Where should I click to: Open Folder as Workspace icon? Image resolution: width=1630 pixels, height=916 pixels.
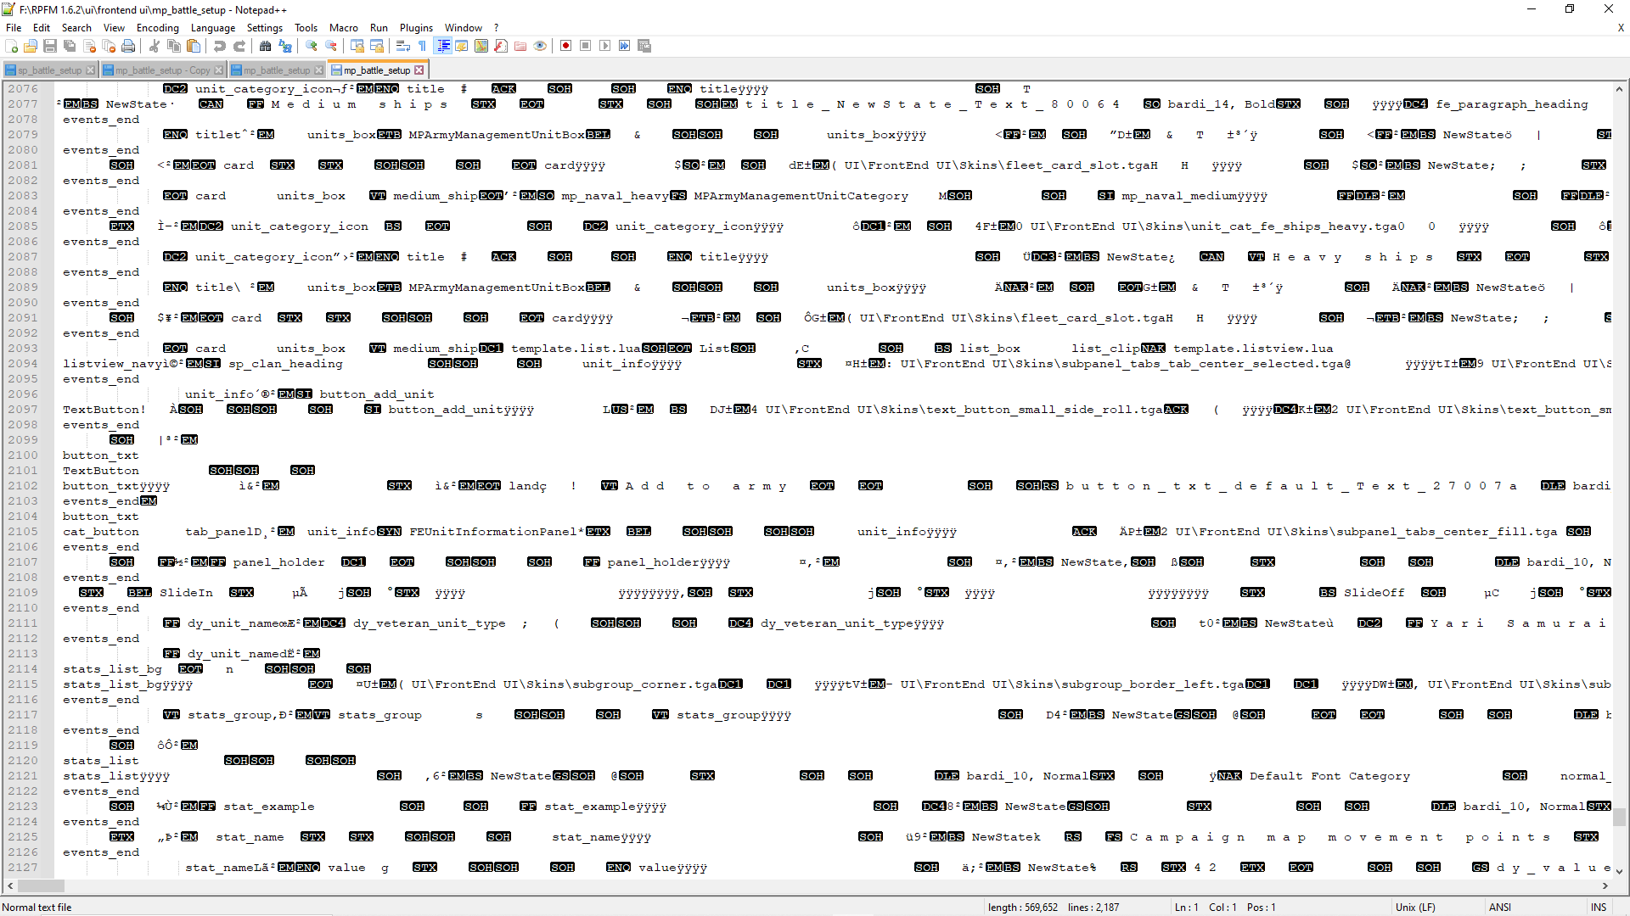tap(520, 46)
